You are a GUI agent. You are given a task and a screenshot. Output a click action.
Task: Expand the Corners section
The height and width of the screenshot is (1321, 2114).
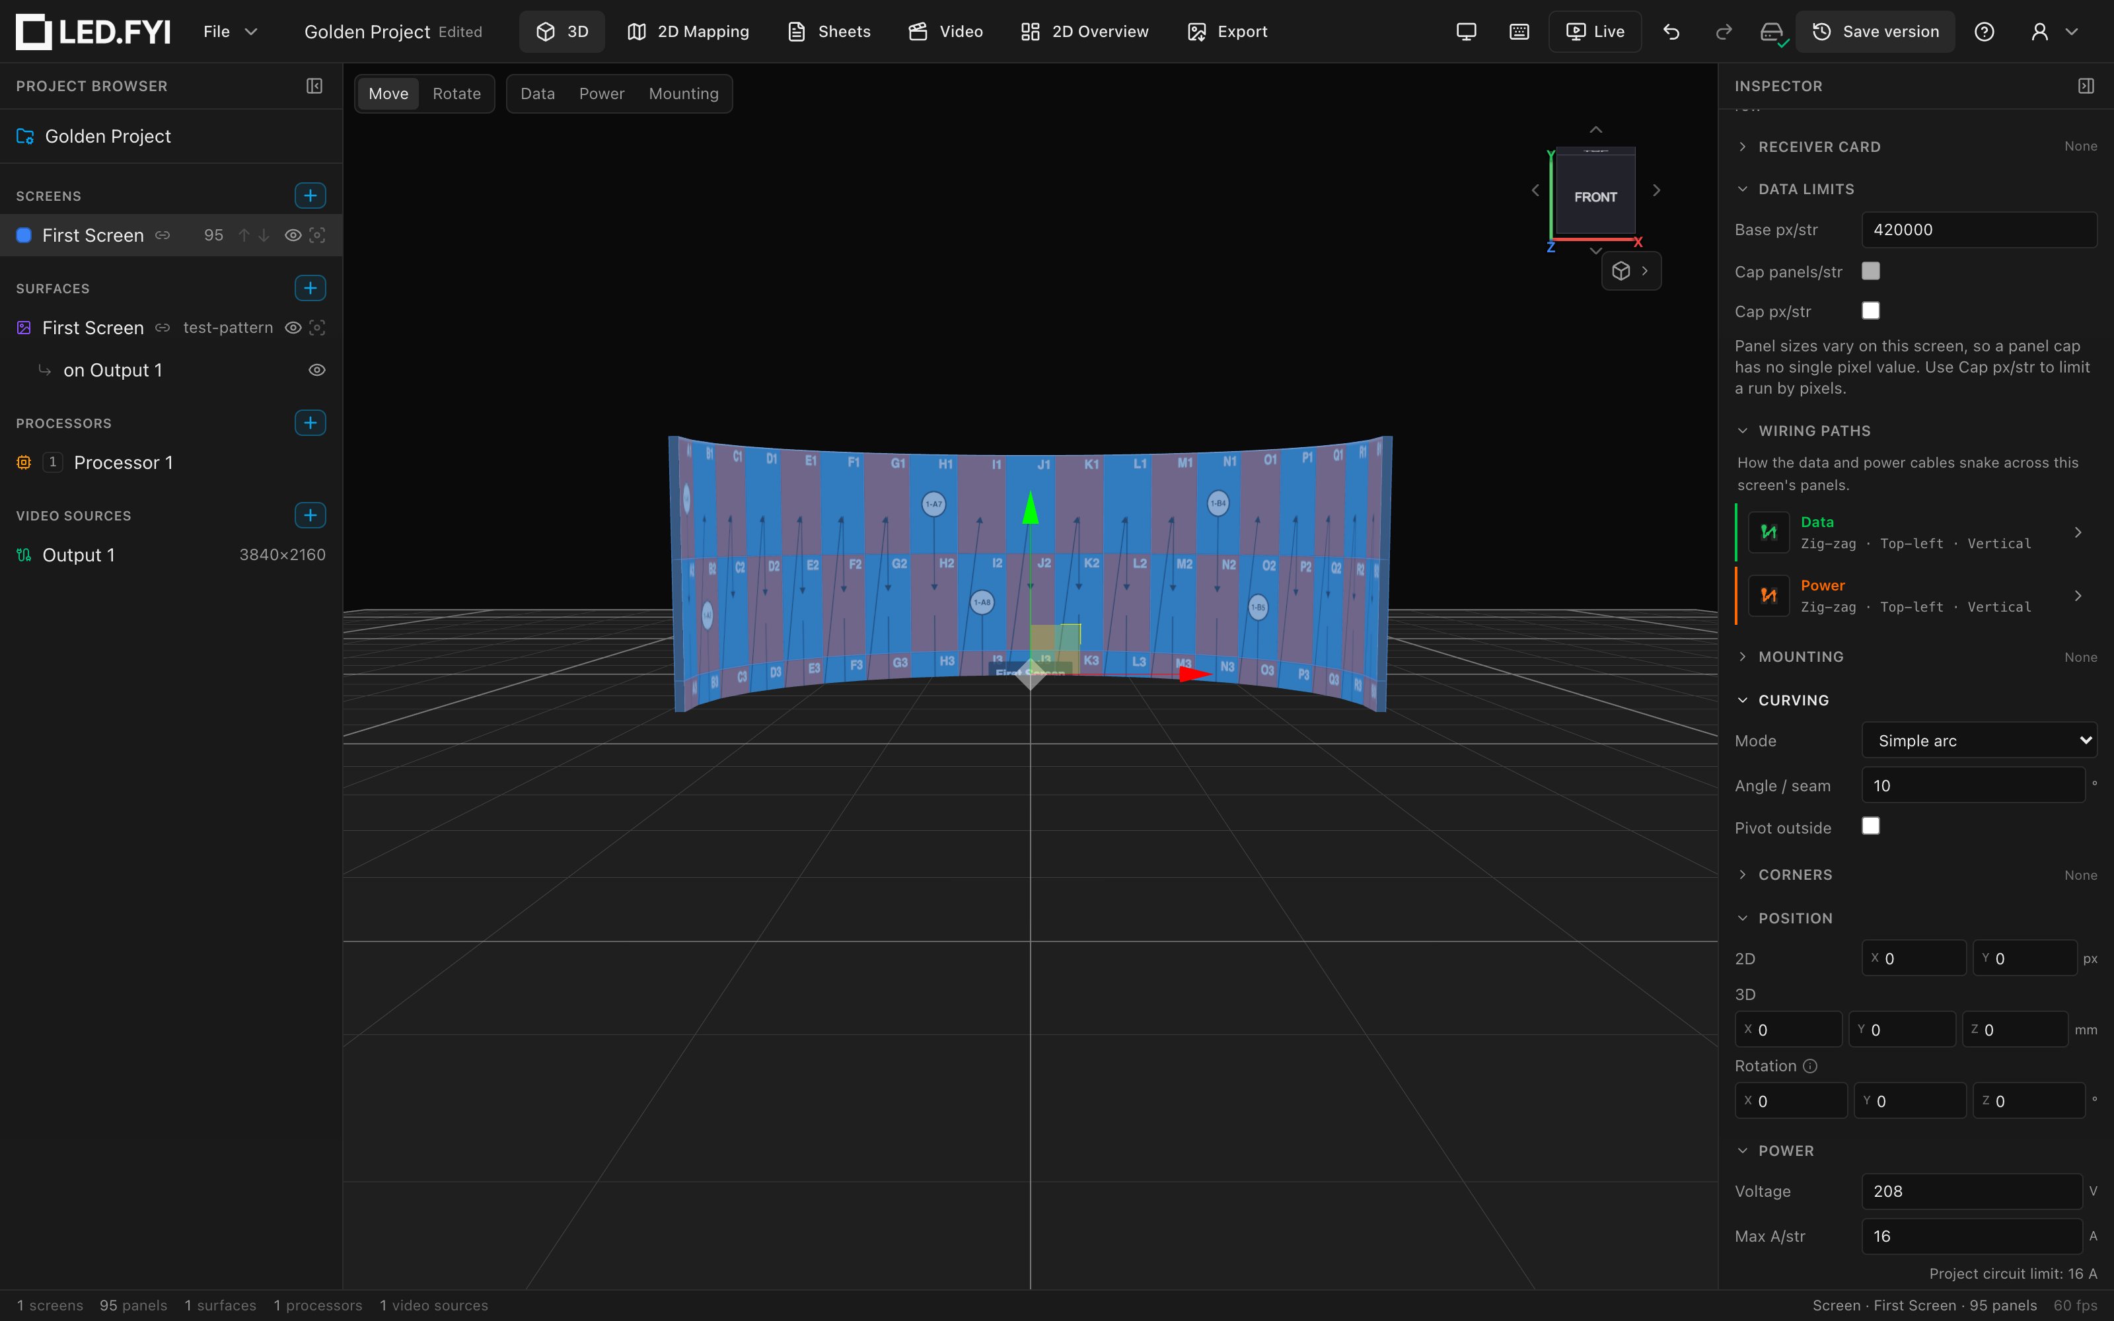[x=1915, y=875]
